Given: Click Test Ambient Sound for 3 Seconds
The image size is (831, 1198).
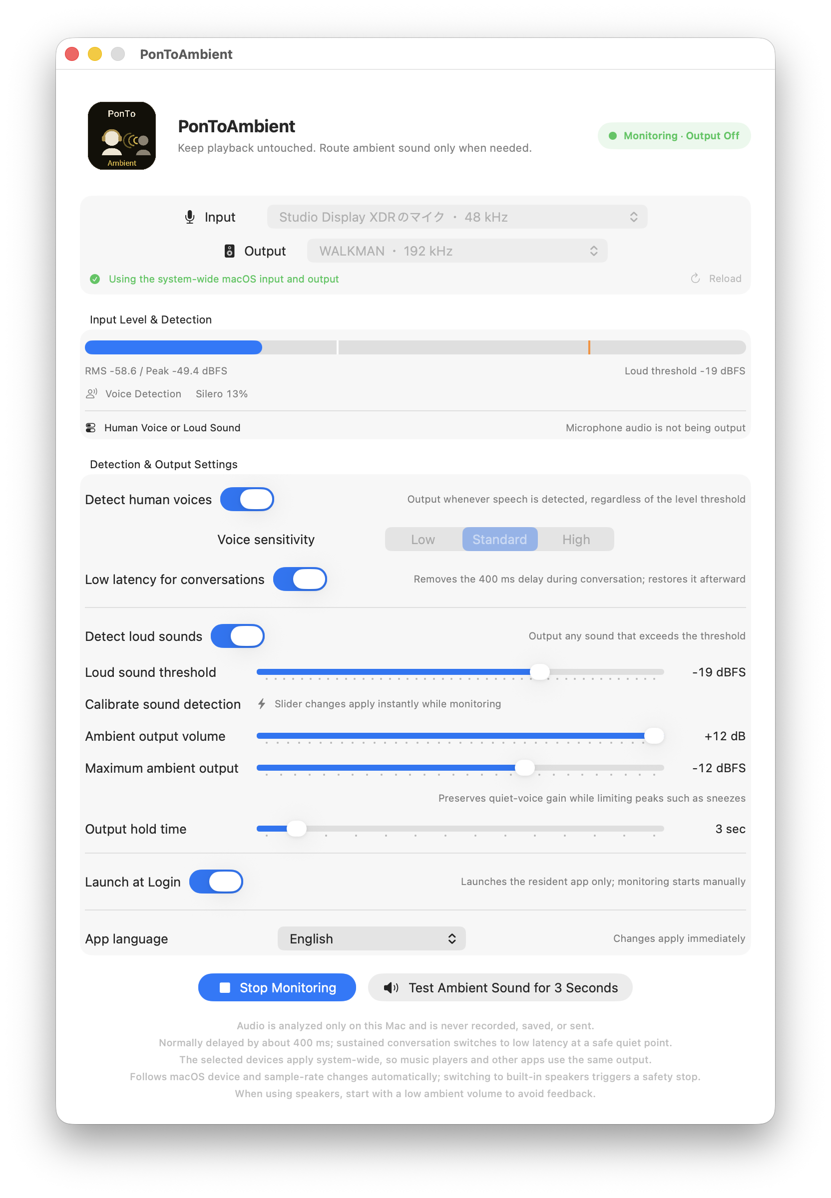Looking at the screenshot, I should 500,988.
